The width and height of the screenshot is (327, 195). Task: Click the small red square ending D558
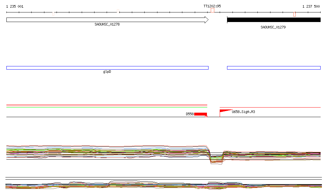click(206, 116)
